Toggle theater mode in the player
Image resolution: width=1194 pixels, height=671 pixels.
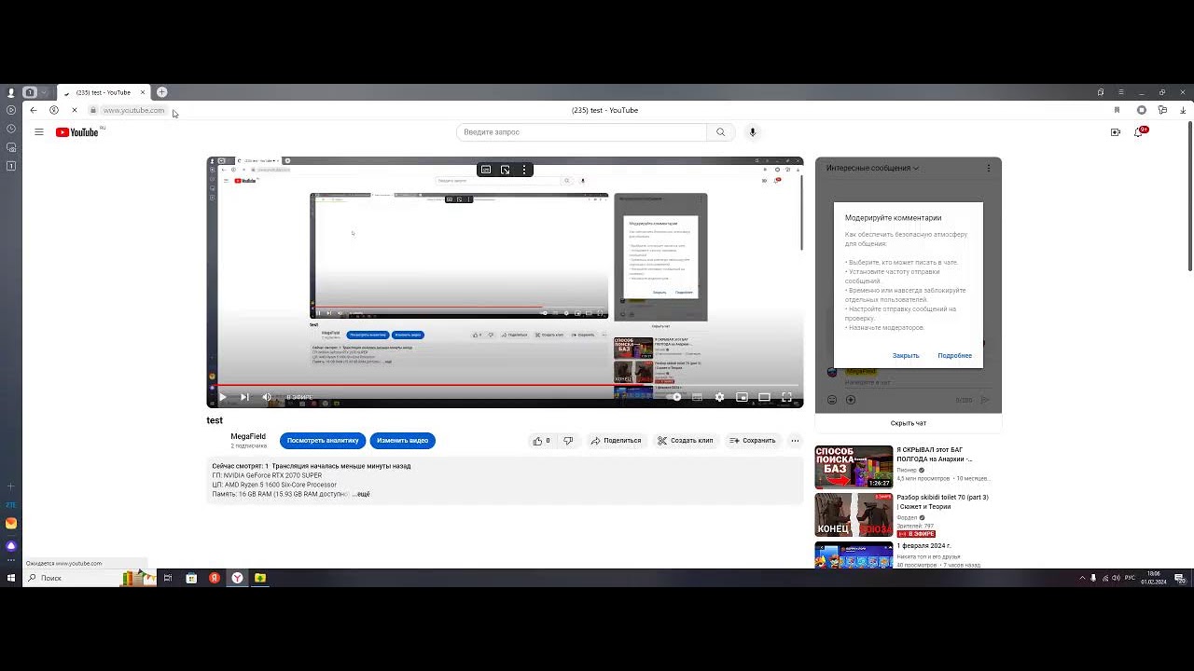[764, 397]
